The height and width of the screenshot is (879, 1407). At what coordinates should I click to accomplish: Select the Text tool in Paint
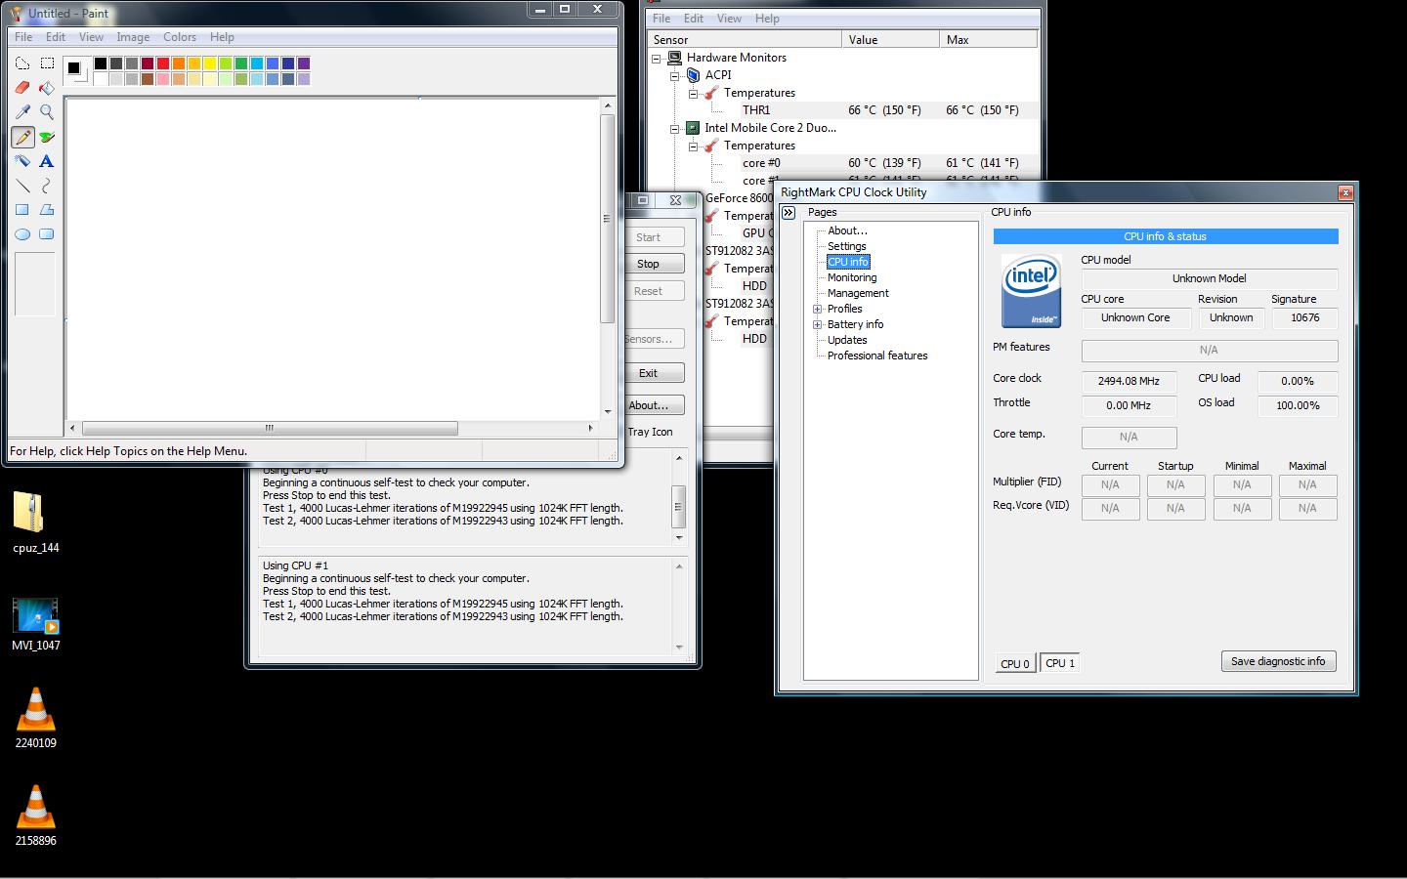(x=47, y=161)
